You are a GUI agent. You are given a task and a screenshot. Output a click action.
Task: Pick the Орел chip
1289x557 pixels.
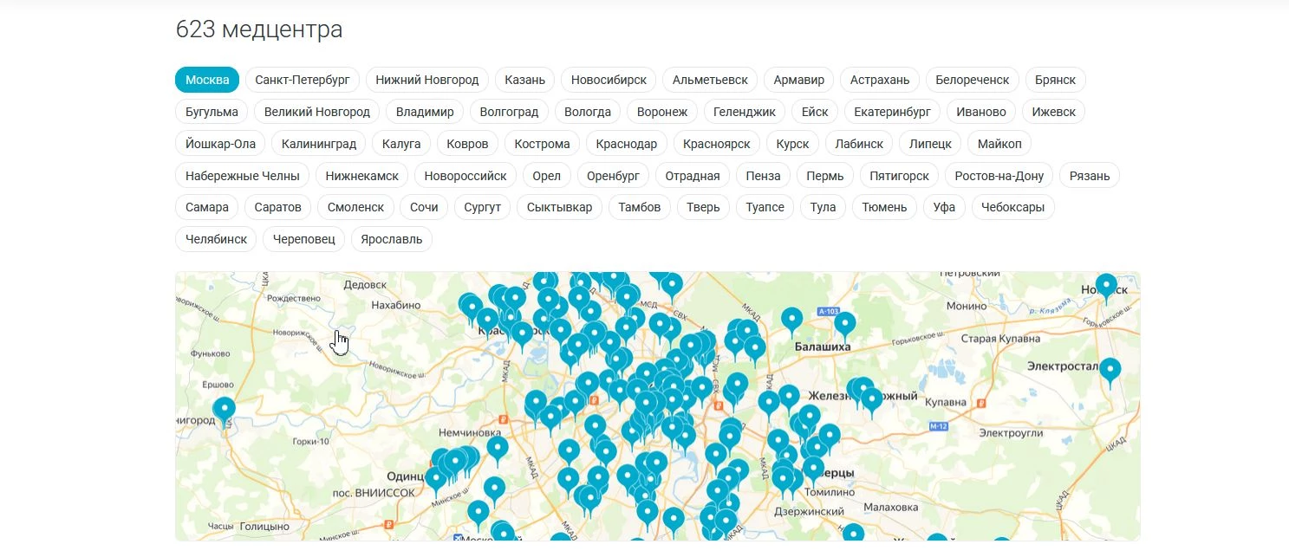click(x=547, y=176)
